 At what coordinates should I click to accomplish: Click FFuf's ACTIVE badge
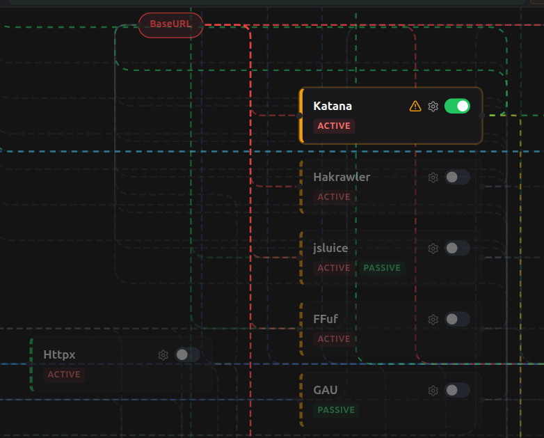tap(334, 339)
